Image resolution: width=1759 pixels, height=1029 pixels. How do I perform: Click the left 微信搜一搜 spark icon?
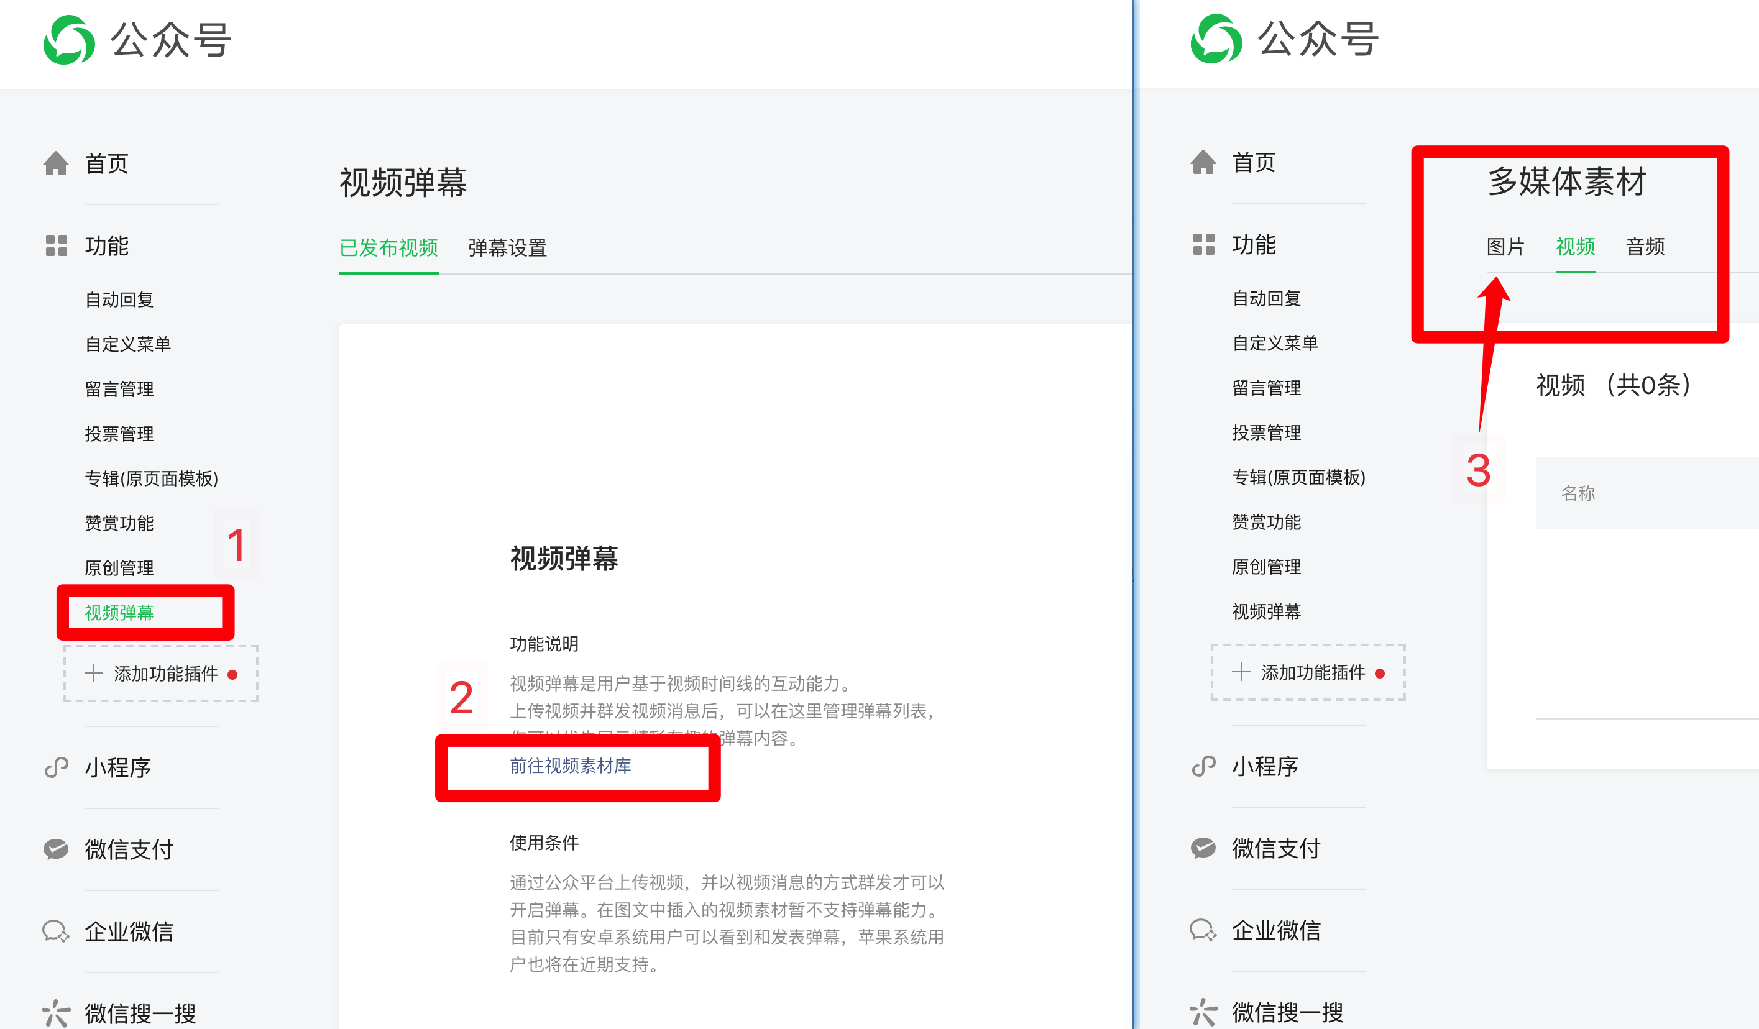pos(56,1012)
